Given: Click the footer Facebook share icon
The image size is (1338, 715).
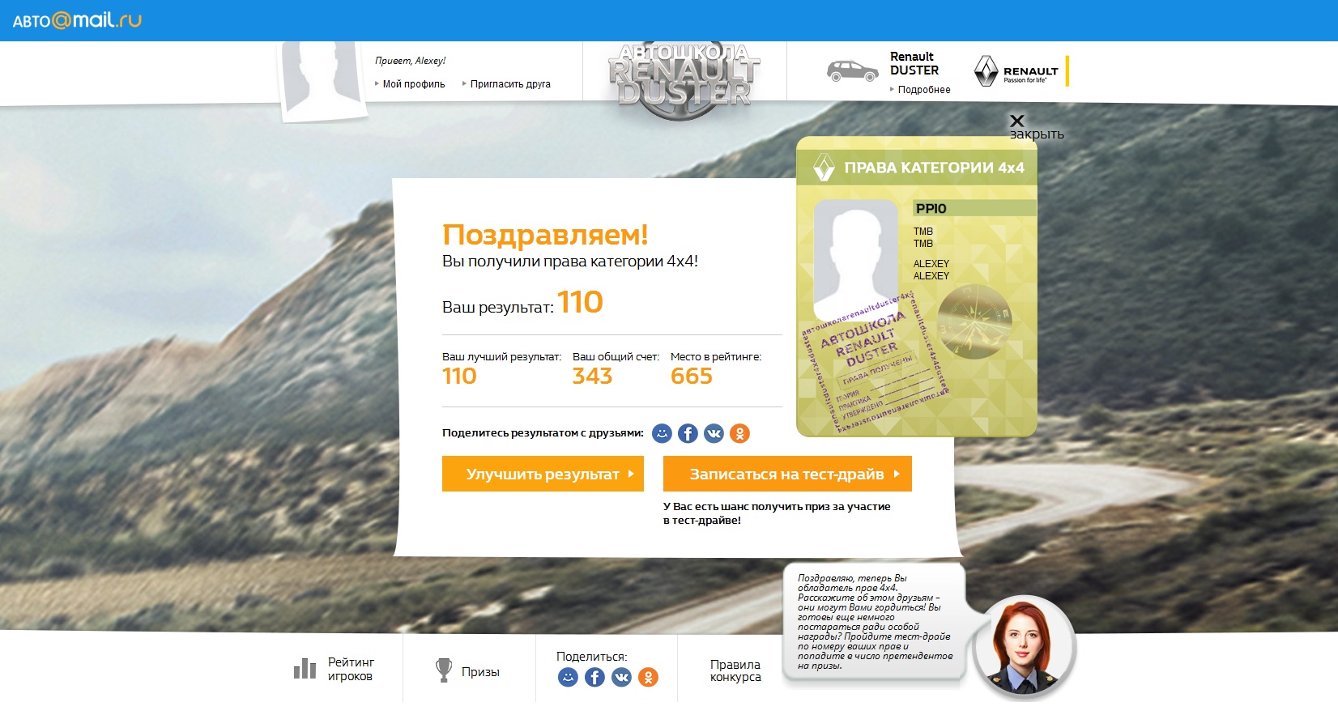Looking at the screenshot, I should (594, 677).
